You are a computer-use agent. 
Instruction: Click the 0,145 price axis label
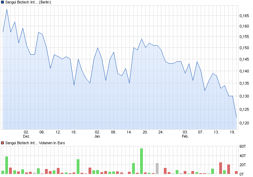(x=244, y=59)
